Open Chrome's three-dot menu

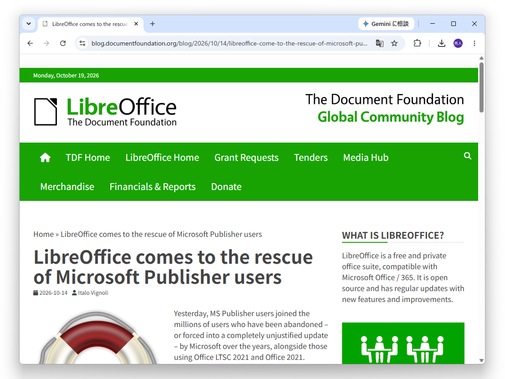[474, 43]
